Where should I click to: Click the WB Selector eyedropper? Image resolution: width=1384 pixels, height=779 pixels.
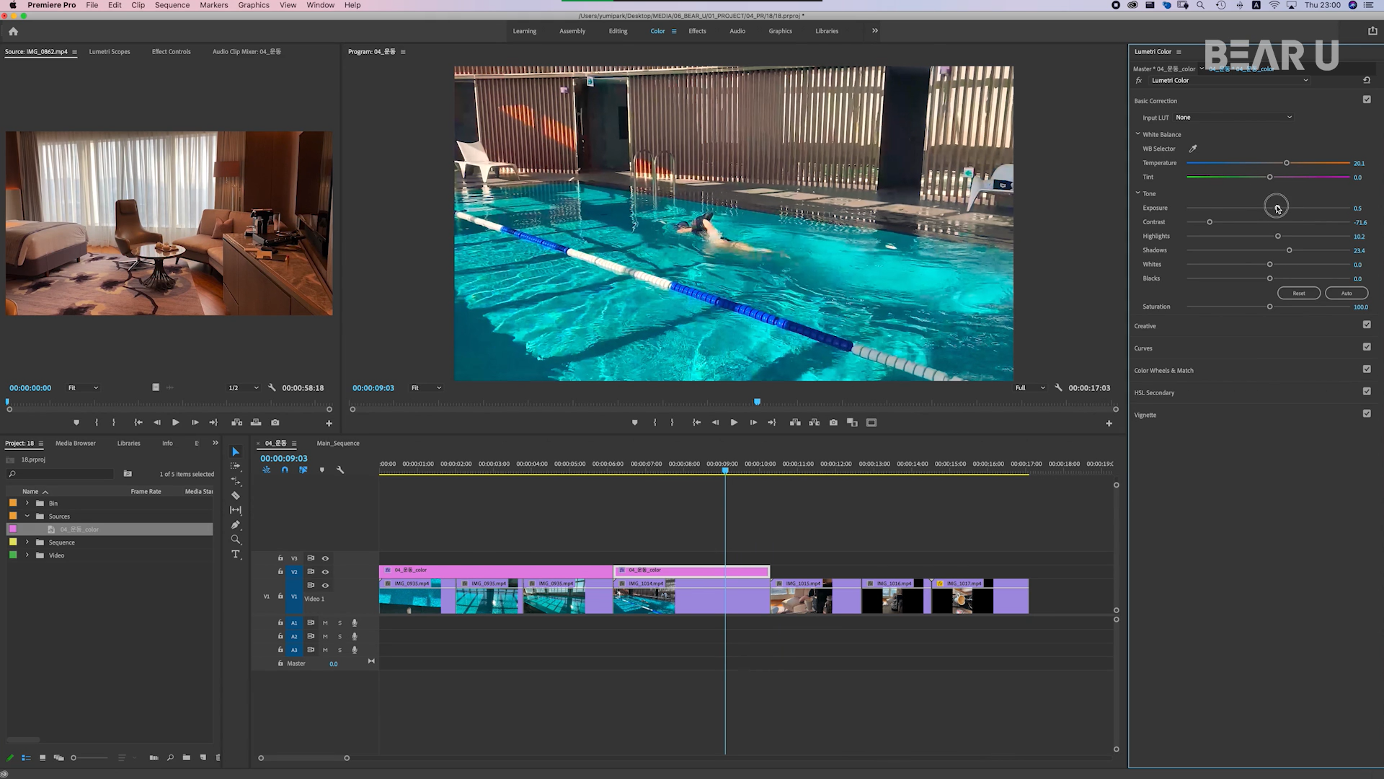coord(1193,149)
